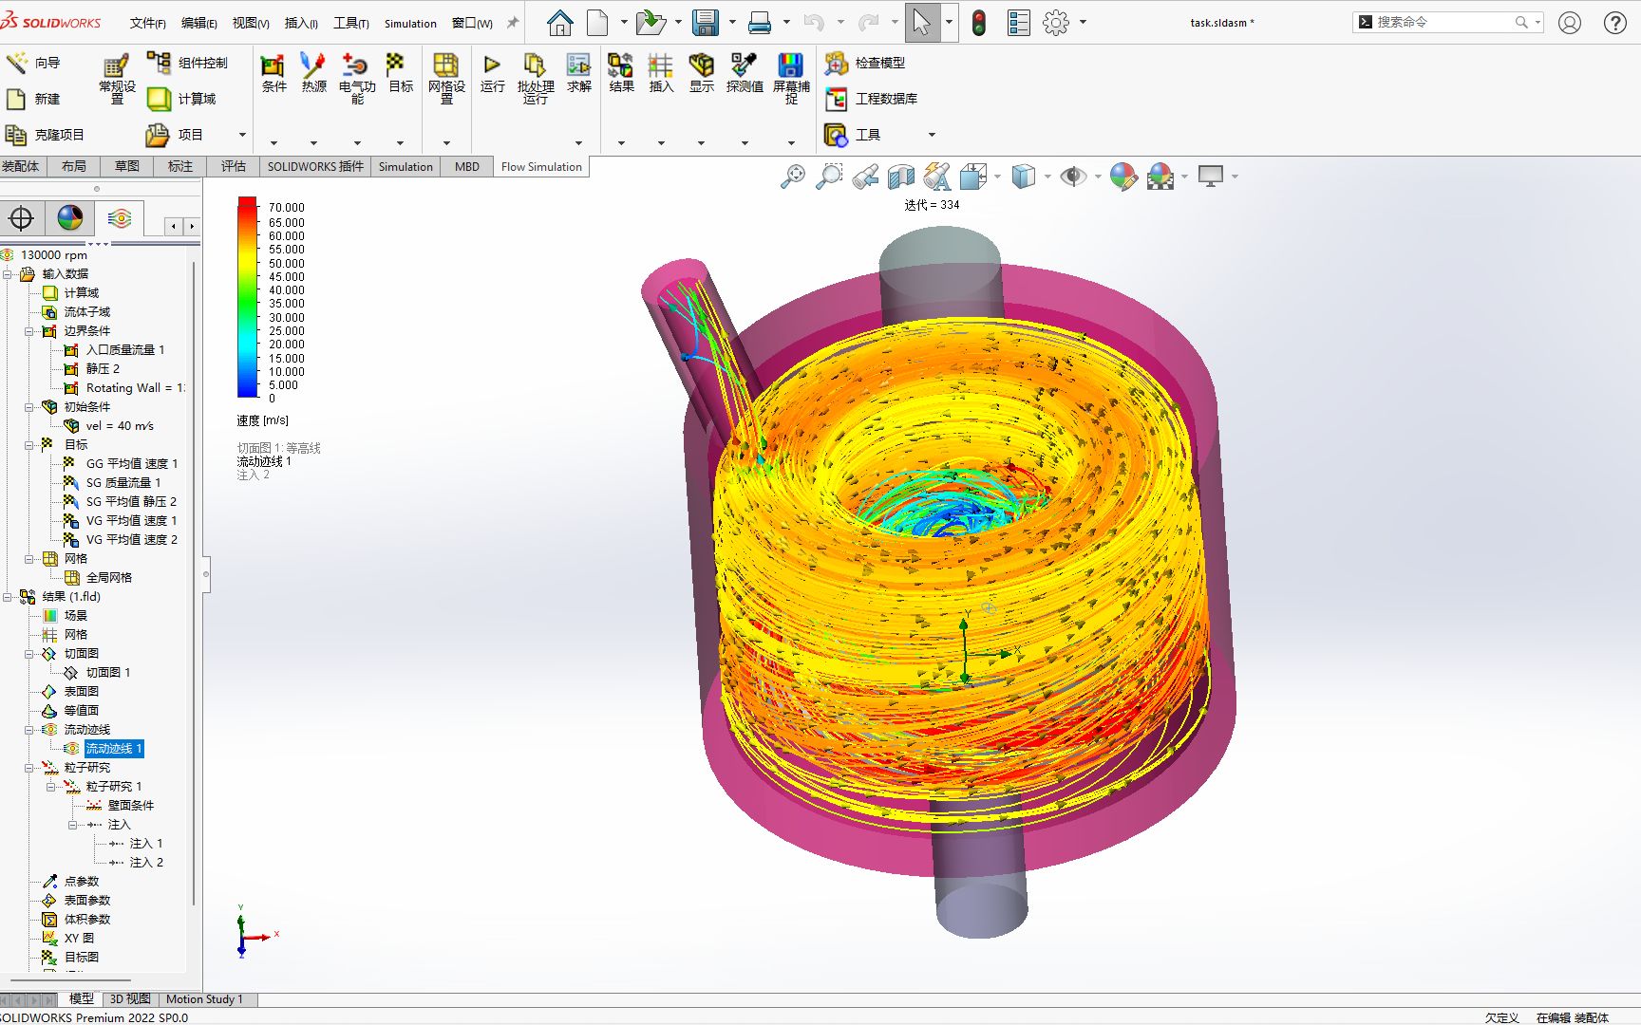
Task: Open the Options gear icon
Action: [x=1056, y=22]
